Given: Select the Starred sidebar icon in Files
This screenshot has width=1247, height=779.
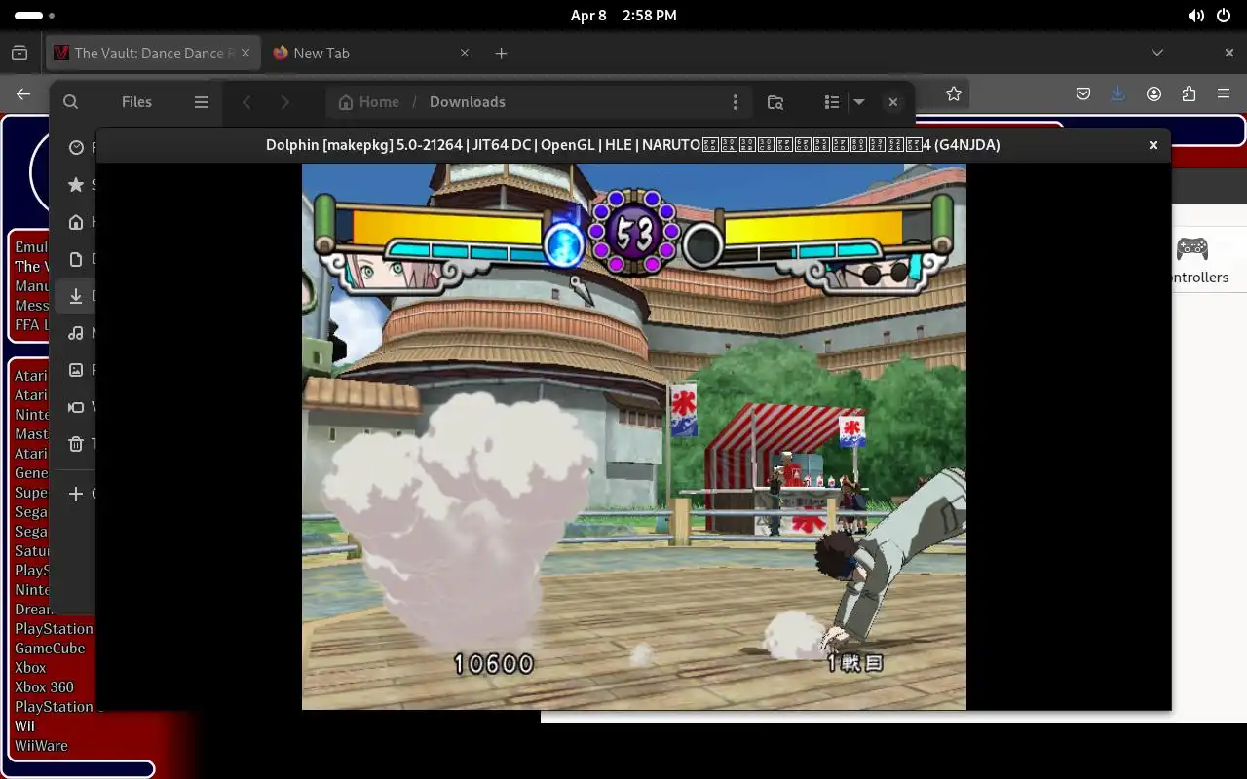Looking at the screenshot, I should coord(76,185).
